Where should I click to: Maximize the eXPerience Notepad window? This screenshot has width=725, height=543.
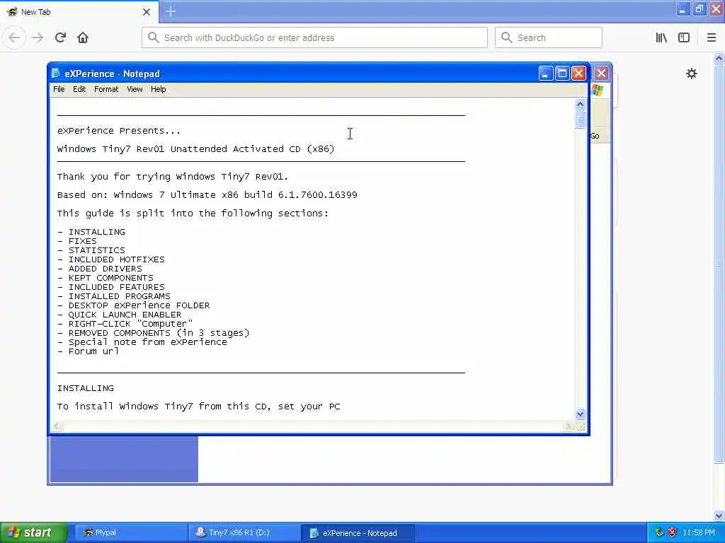coord(562,73)
